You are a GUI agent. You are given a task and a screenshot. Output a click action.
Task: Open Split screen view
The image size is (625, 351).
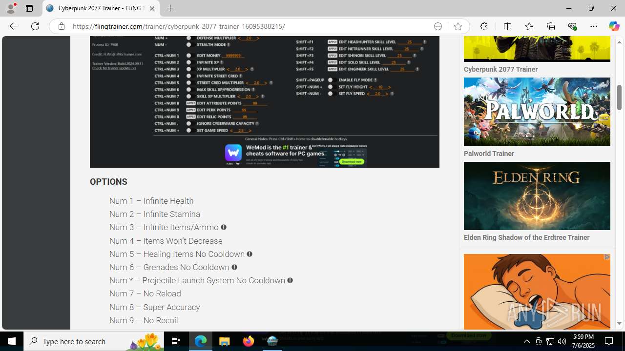pyautogui.click(x=507, y=26)
